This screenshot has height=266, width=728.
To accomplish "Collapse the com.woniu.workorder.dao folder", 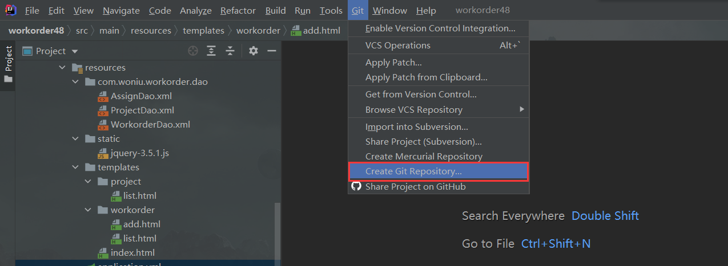I will tap(75, 82).
